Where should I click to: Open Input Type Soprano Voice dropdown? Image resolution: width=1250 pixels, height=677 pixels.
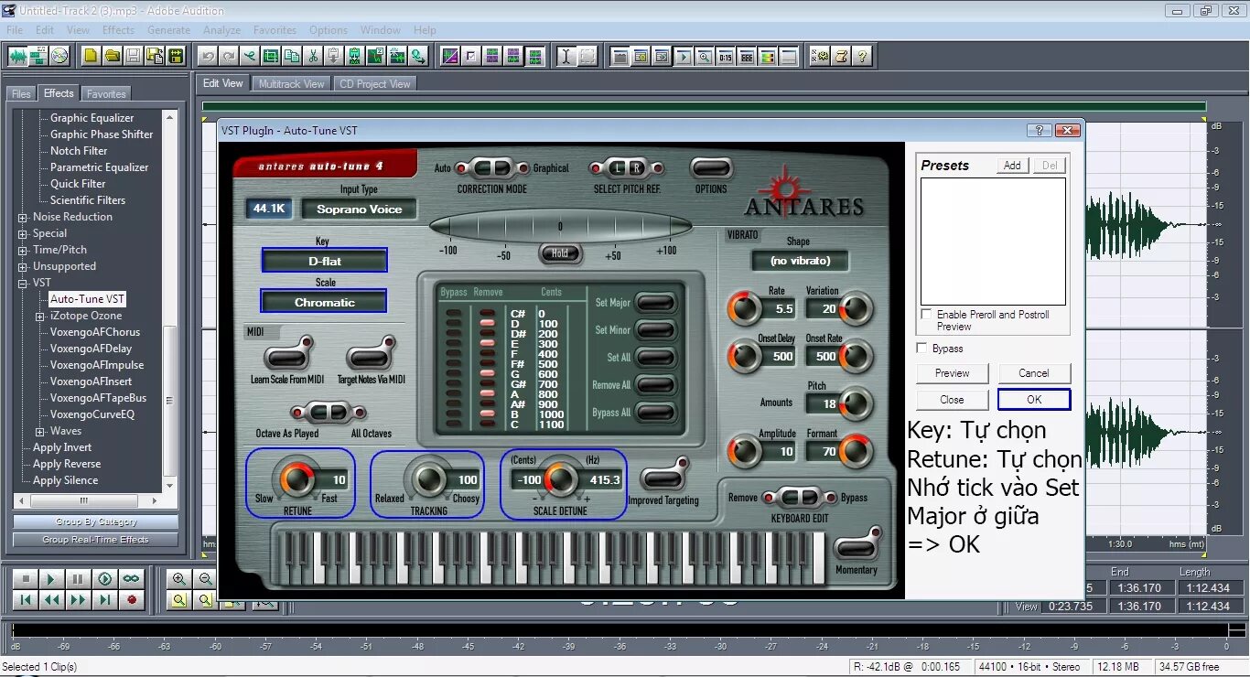(x=359, y=209)
